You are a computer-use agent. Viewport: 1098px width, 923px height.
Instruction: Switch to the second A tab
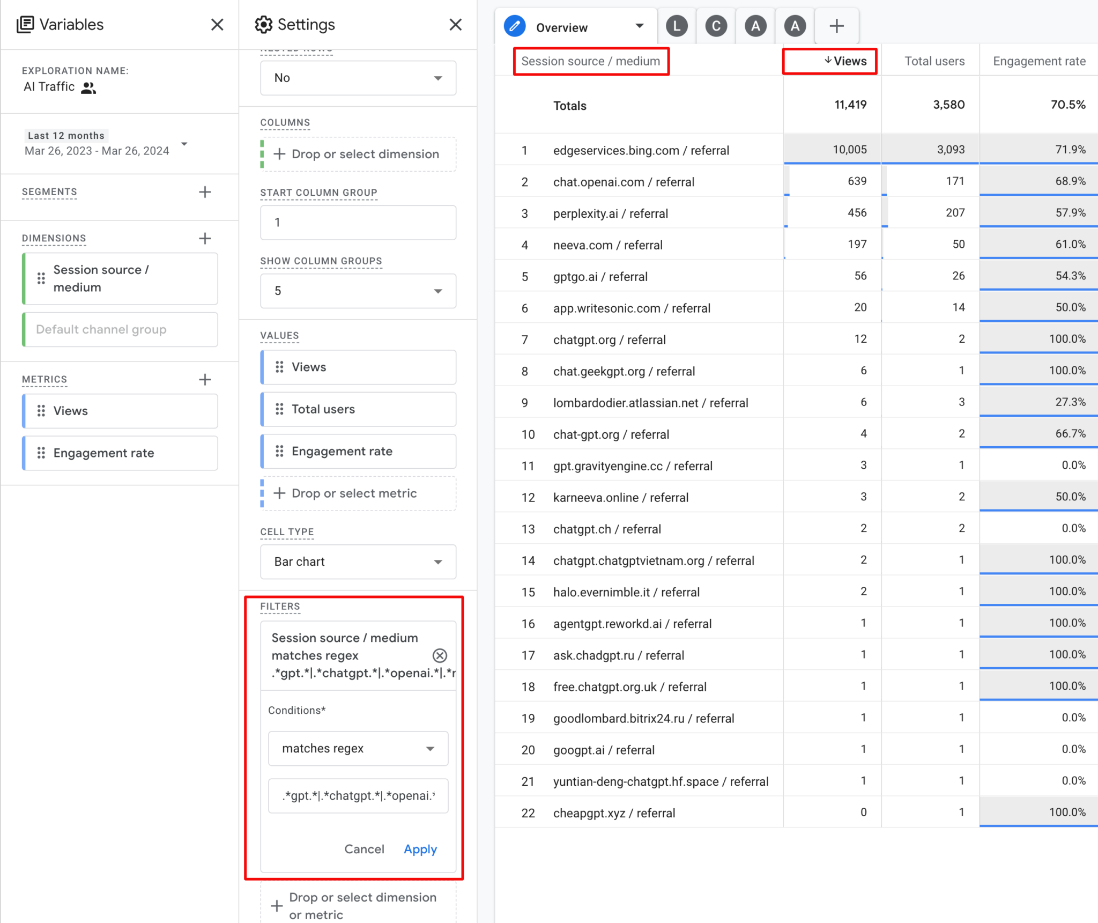coord(795,26)
